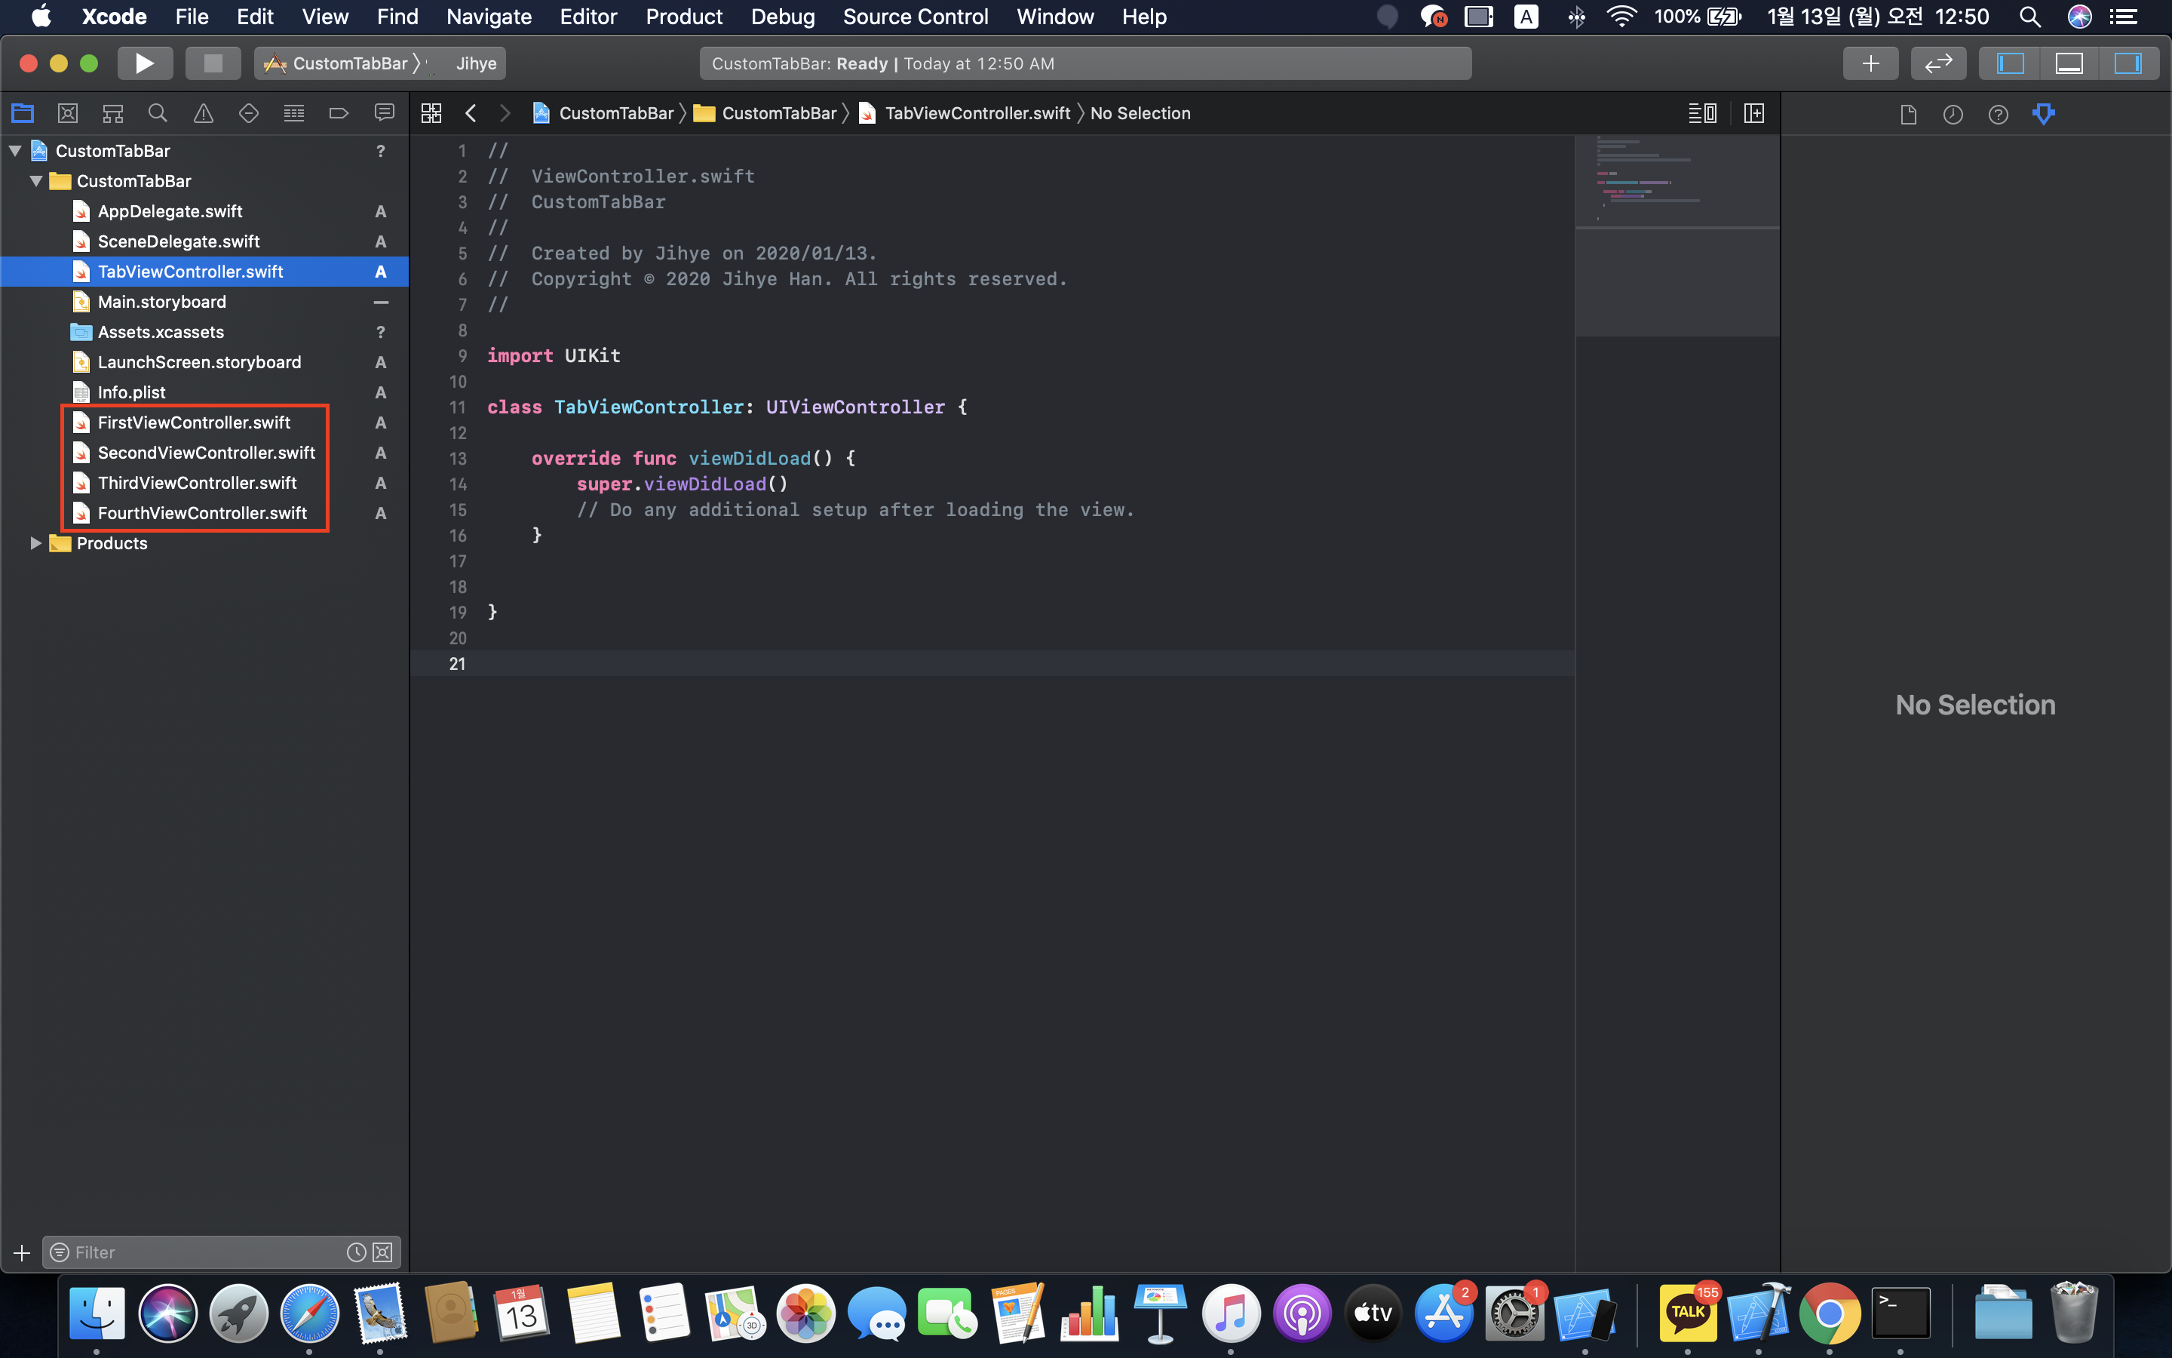Toggle the Navigator left panel
The width and height of the screenshot is (2172, 1358).
point(2010,64)
